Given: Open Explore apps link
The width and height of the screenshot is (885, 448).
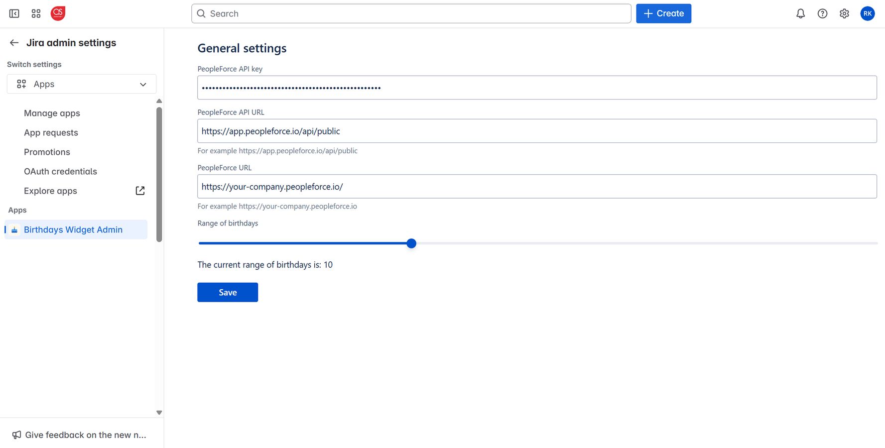Looking at the screenshot, I should tap(50, 191).
